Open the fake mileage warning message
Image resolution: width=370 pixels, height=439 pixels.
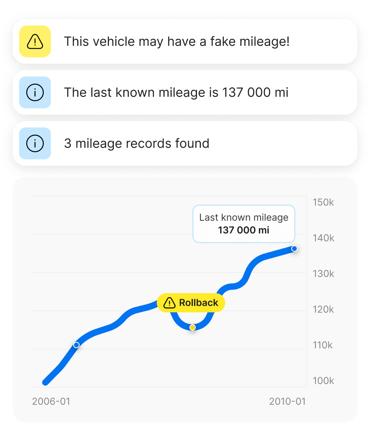tap(177, 41)
